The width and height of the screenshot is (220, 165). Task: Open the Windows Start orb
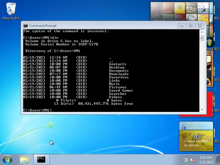[7, 159]
